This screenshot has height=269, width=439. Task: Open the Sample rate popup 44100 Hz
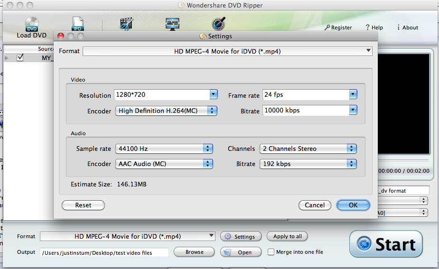tap(164, 148)
